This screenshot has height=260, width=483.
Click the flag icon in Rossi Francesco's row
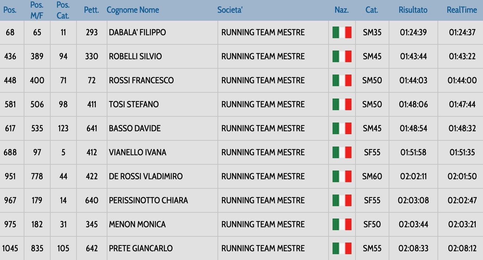342,80
